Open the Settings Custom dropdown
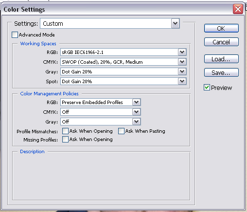Screen dimensions: 247x212 pyautogui.click(x=110, y=23)
